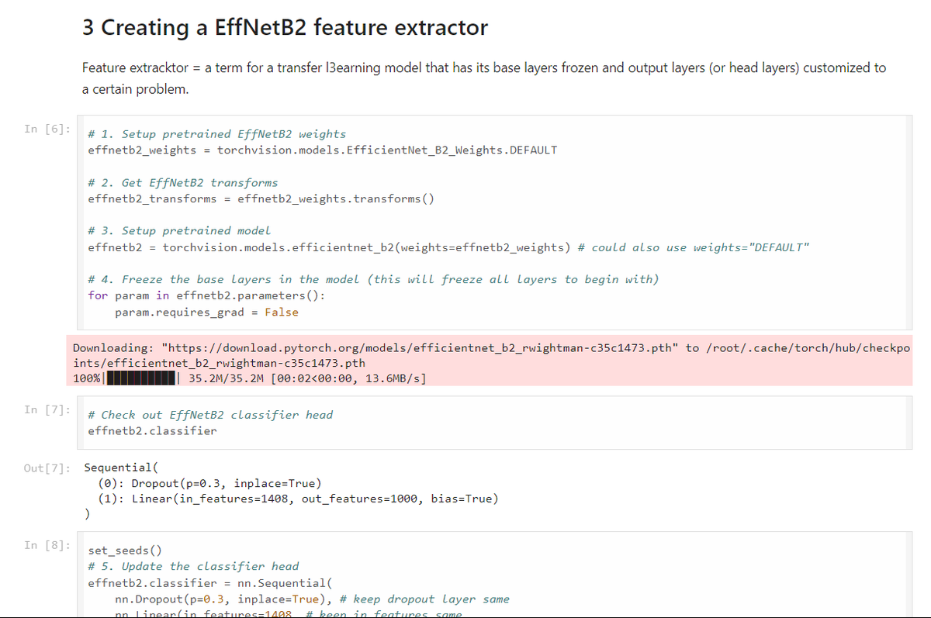The height and width of the screenshot is (618, 931).
Task: Click the efficientnet_b2(weights=effnetb2_weights) code line
Action: [448, 247]
